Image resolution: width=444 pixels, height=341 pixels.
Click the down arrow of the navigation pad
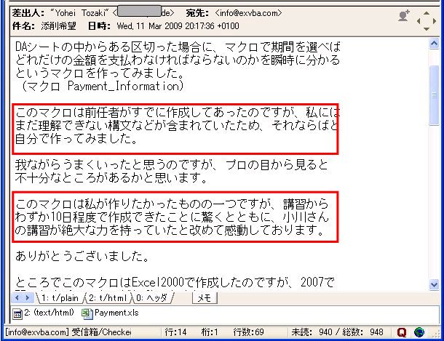(x=427, y=28)
